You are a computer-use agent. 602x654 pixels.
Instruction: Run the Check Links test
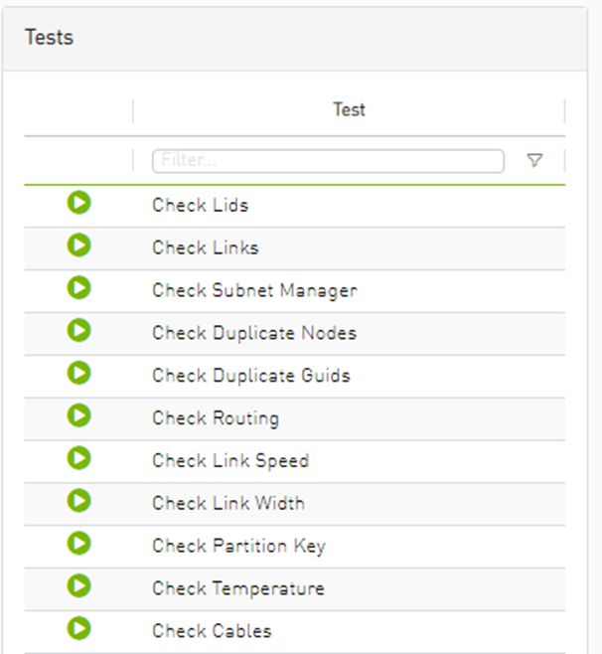78,245
